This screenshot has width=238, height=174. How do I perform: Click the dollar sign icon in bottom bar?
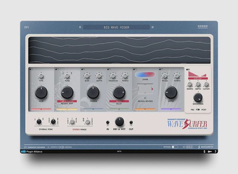(x=205, y=151)
